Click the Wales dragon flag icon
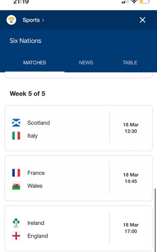Viewport: 157px width, 252px height. 16,186
